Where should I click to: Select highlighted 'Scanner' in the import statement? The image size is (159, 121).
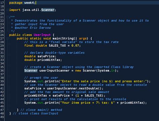point(48,10)
